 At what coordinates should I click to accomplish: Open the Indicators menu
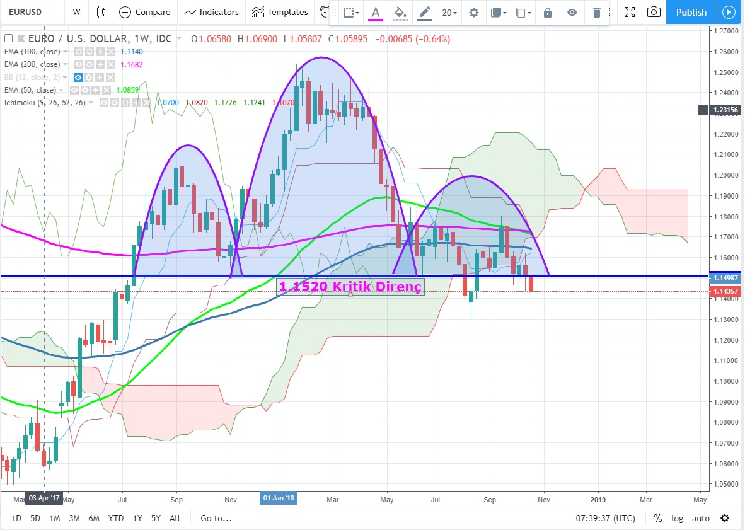[x=211, y=12]
